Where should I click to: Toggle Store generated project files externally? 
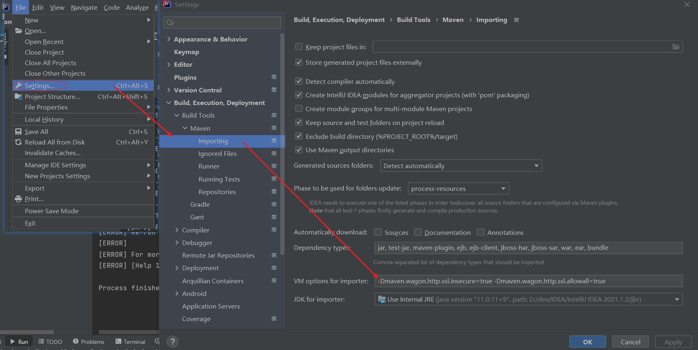click(x=299, y=62)
